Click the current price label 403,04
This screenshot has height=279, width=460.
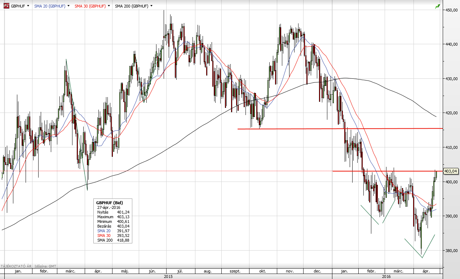click(x=451, y=171)
